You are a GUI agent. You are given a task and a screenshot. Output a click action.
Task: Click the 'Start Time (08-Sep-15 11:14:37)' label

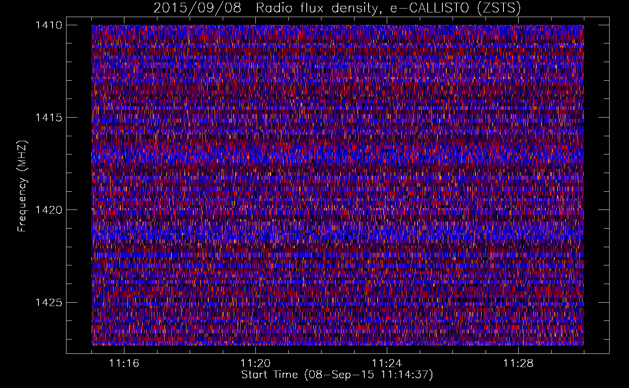(337, 375)
